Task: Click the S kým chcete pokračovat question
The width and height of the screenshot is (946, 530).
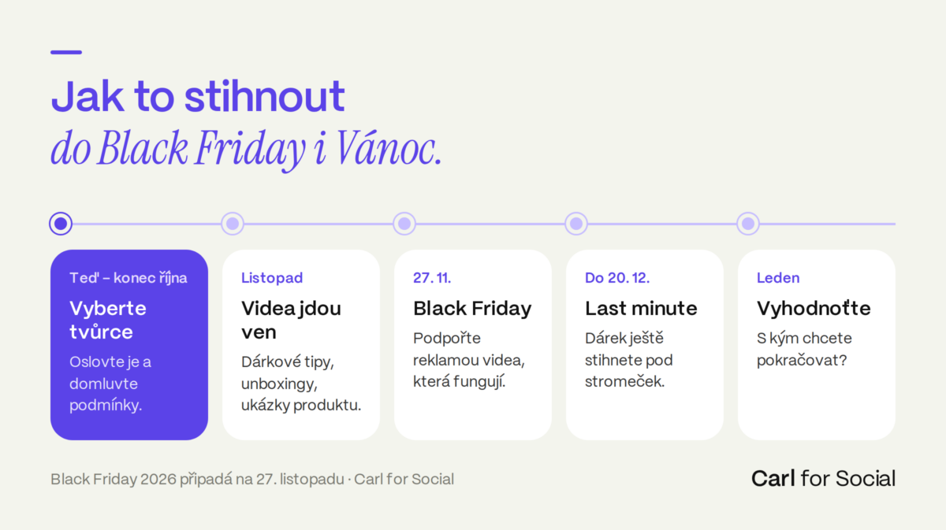Action: tap(804, 350)
